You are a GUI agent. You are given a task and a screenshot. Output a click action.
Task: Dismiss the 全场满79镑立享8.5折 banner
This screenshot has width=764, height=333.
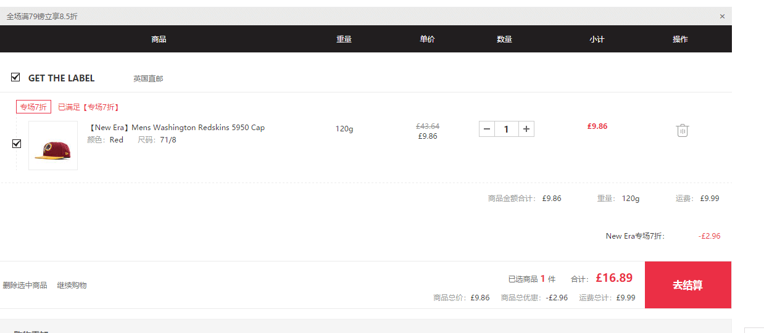(x=722, y=17)
